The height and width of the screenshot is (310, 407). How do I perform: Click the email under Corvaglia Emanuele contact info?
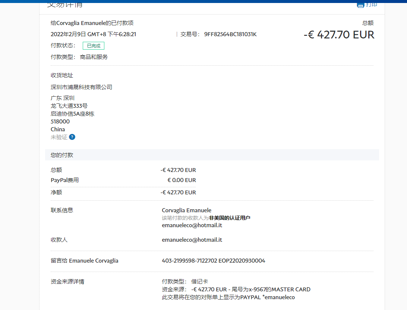coord(192,225)
